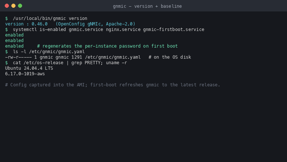
Task: Click the kernel version '6.17.0-1019-aws'
Action: 25,74
